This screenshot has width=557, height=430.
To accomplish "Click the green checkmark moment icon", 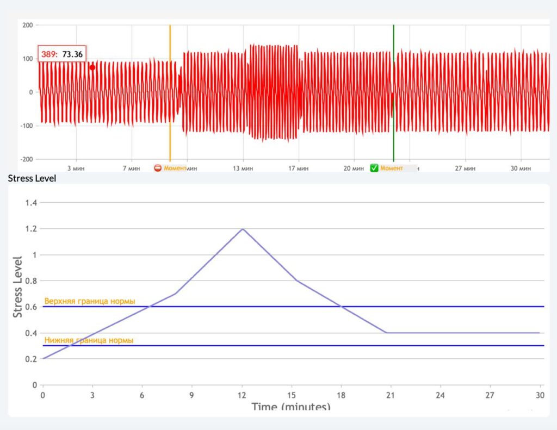I will (x=374, y=169).
